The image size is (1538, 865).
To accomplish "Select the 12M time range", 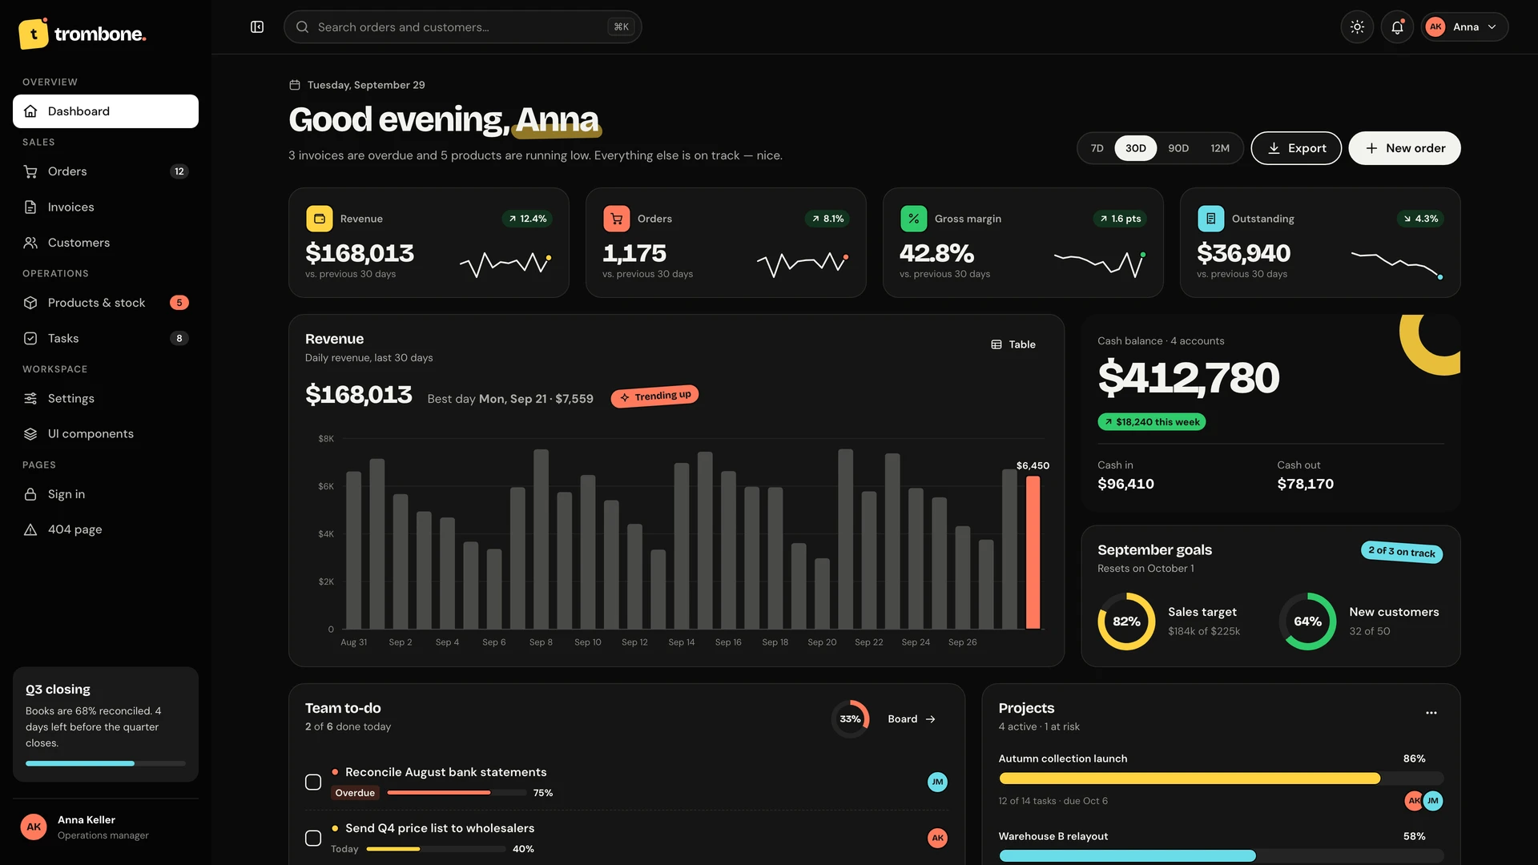I will click(1220, 148).
